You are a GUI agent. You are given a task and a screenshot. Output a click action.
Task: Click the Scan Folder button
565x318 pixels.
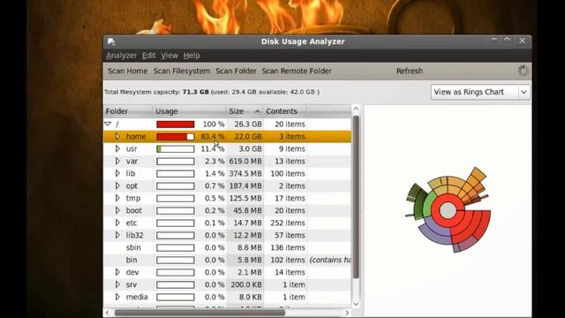[x=236, y=71]
